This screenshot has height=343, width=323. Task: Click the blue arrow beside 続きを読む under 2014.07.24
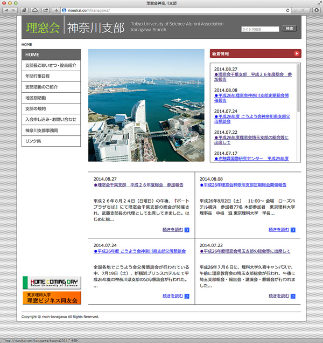187,296
